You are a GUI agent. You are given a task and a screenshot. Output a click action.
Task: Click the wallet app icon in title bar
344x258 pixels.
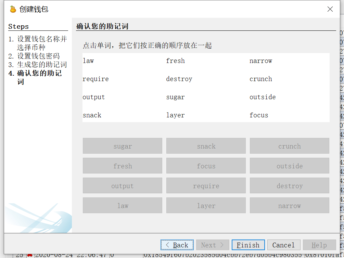click(13, 9)
